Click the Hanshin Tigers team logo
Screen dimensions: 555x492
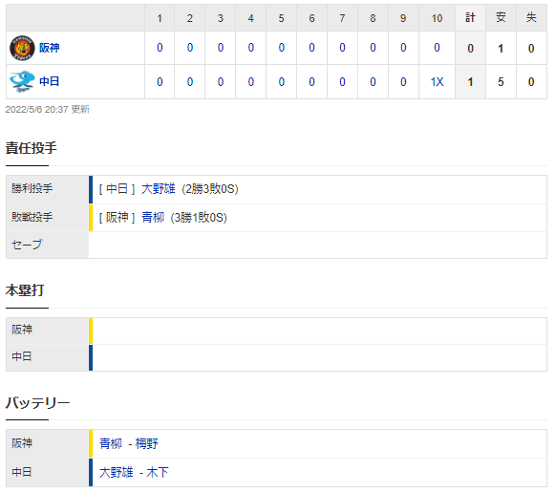22,48
